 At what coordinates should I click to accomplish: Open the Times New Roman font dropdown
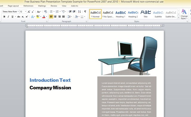[x=18, y=12]
